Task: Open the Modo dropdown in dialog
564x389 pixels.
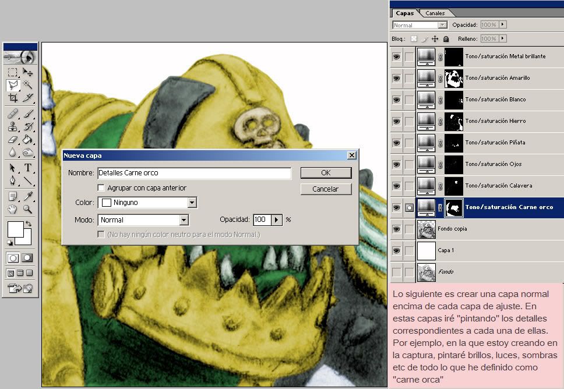Action: pyautogui.click(x=184, y=220)
